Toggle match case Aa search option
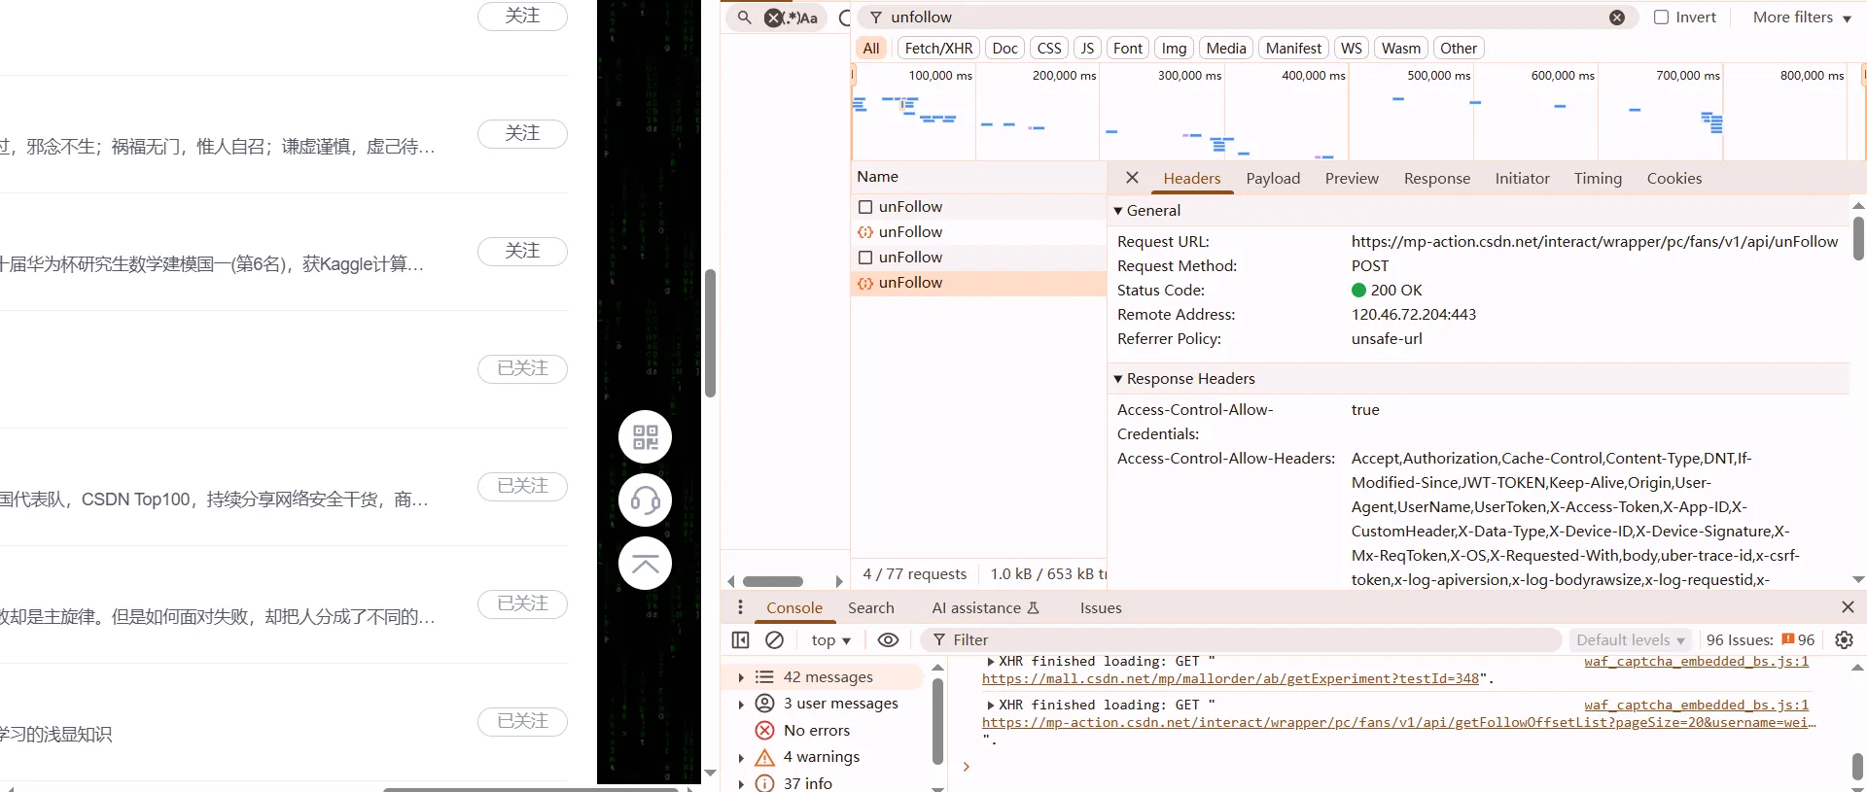 pyautogui.click(x=809, y=17)
